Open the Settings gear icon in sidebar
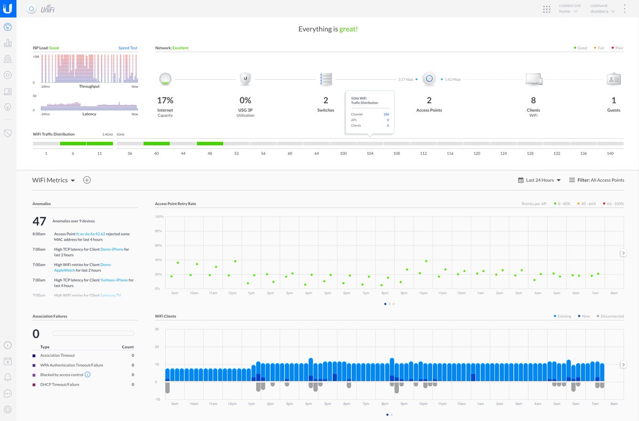Image resolution: width=639 pixels, height=421 pixels. coord(7,409)
